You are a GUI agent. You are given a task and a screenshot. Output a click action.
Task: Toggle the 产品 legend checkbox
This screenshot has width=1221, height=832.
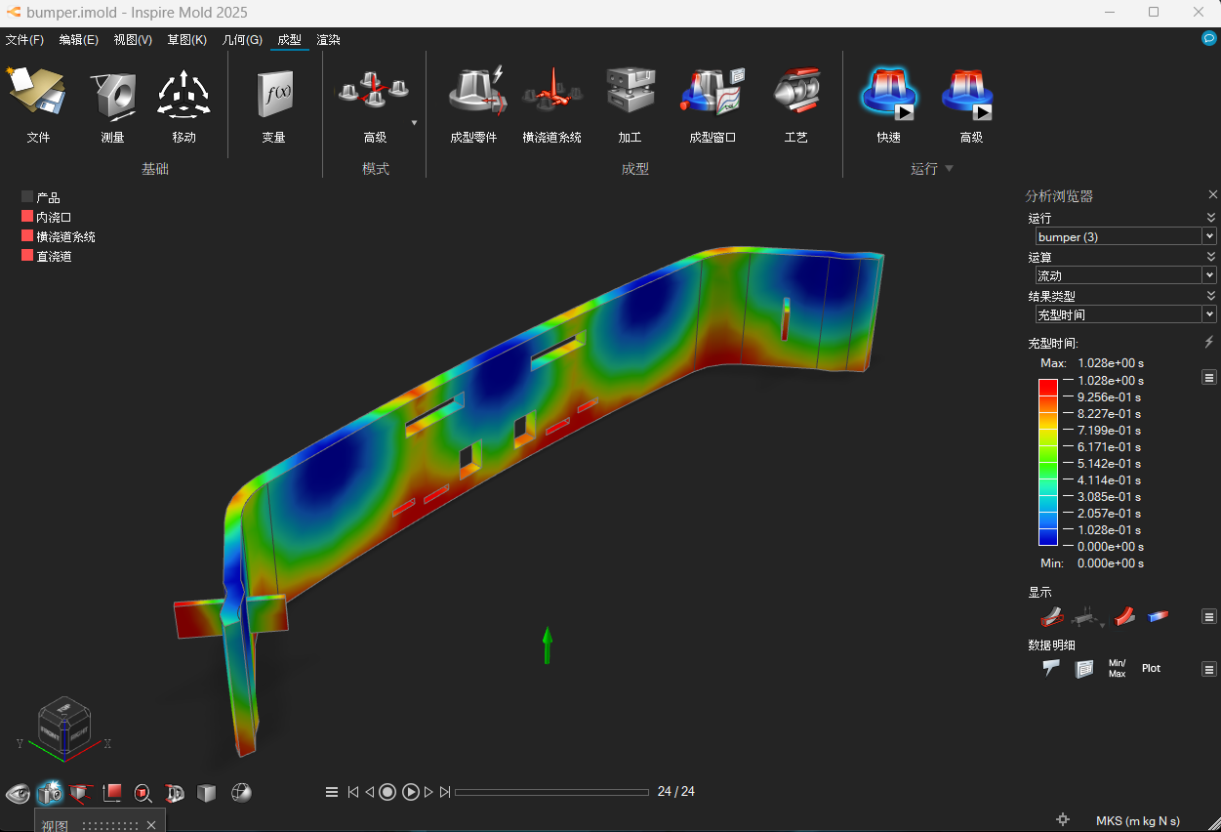[27, 197]
